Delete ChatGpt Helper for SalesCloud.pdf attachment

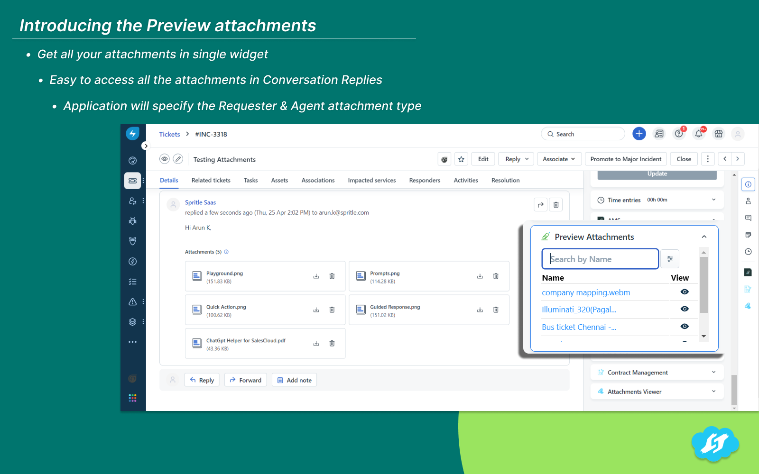point(332,344)
